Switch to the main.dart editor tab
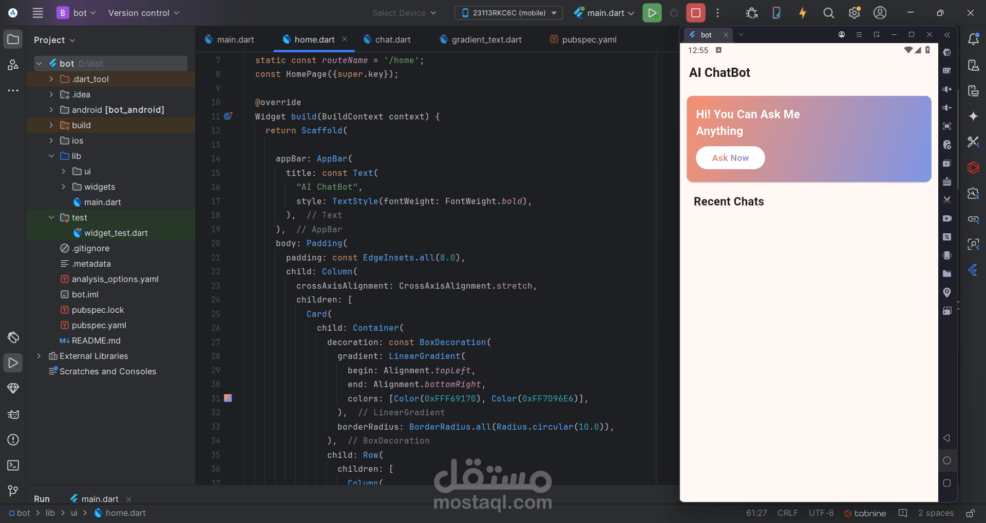Image resolution: width=986 pixels, height=523 pixels. [x=230, y=39]
